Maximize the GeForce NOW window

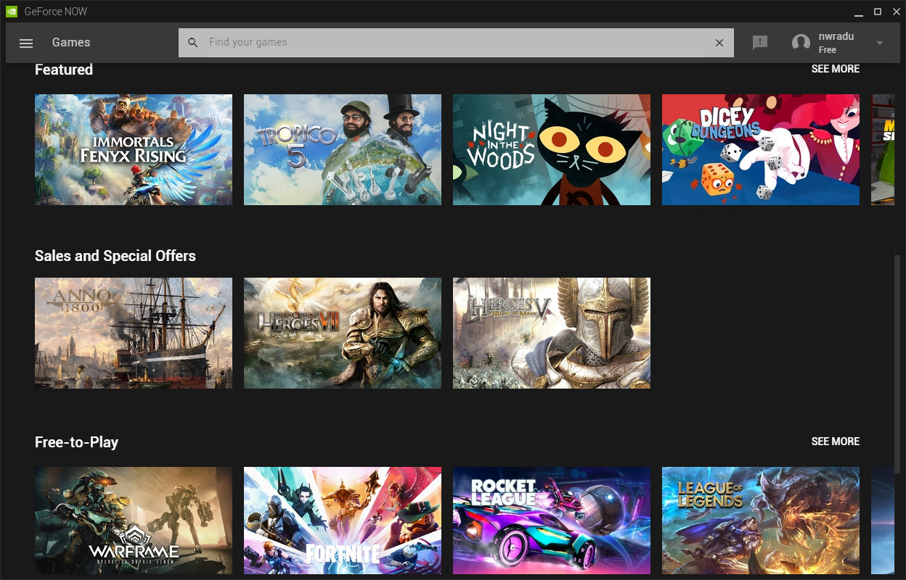coord(877,12)
